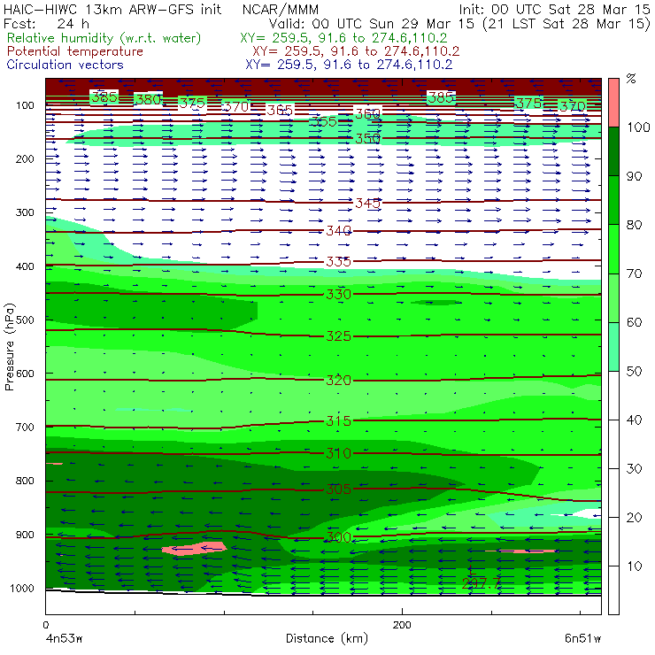655x655 pixels.
Task: Click the '380' contour label
Action: 149,99
